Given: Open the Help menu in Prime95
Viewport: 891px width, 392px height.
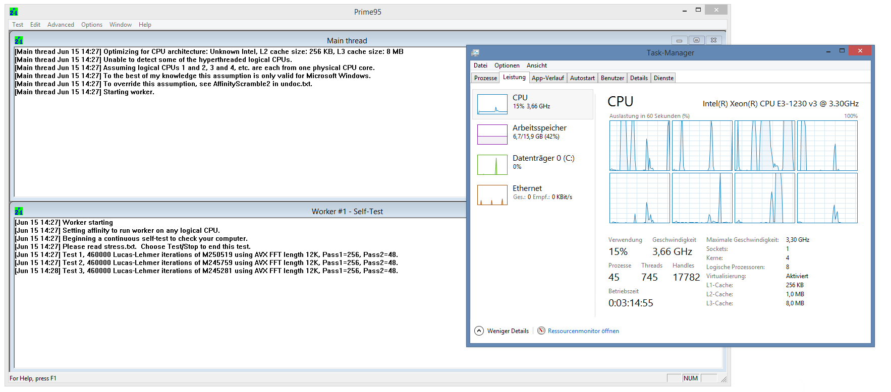Looking at the screenshot, I should [x=145, y=25].
